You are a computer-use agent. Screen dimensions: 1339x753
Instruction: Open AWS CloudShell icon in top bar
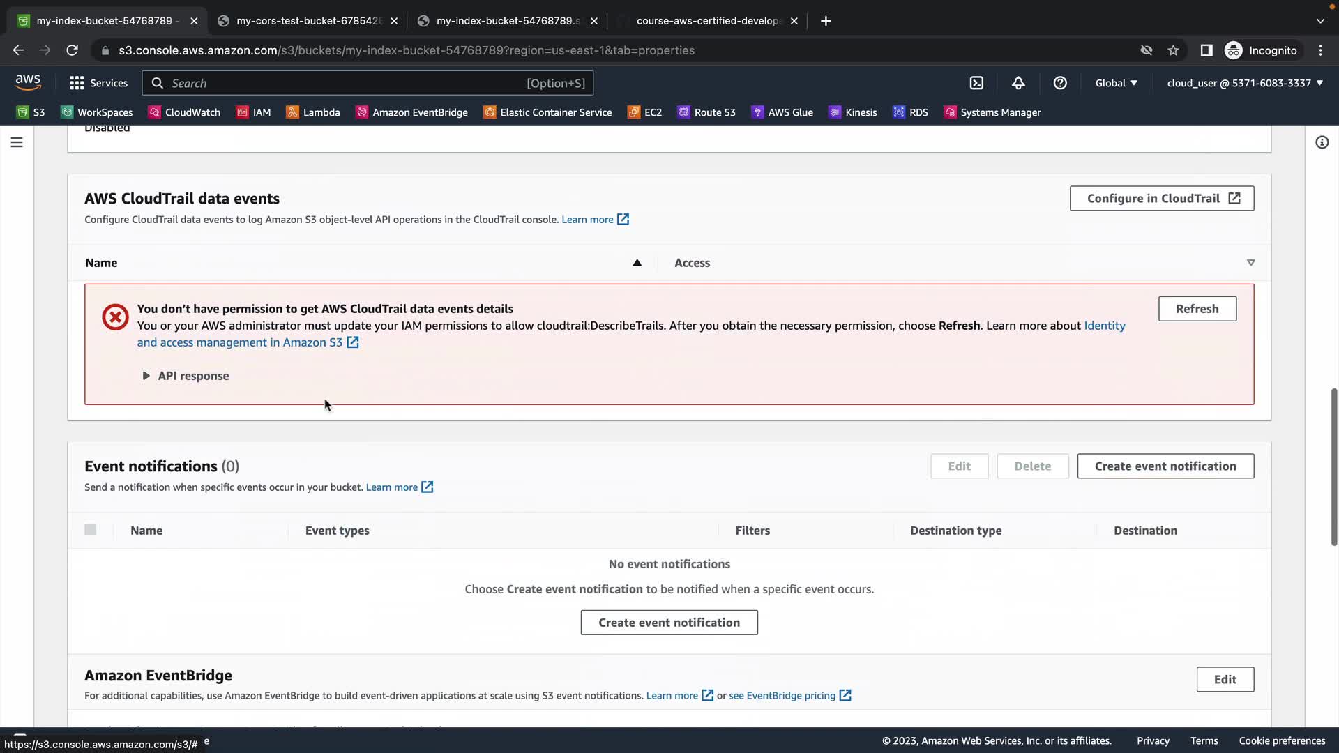tap(976, 83)
